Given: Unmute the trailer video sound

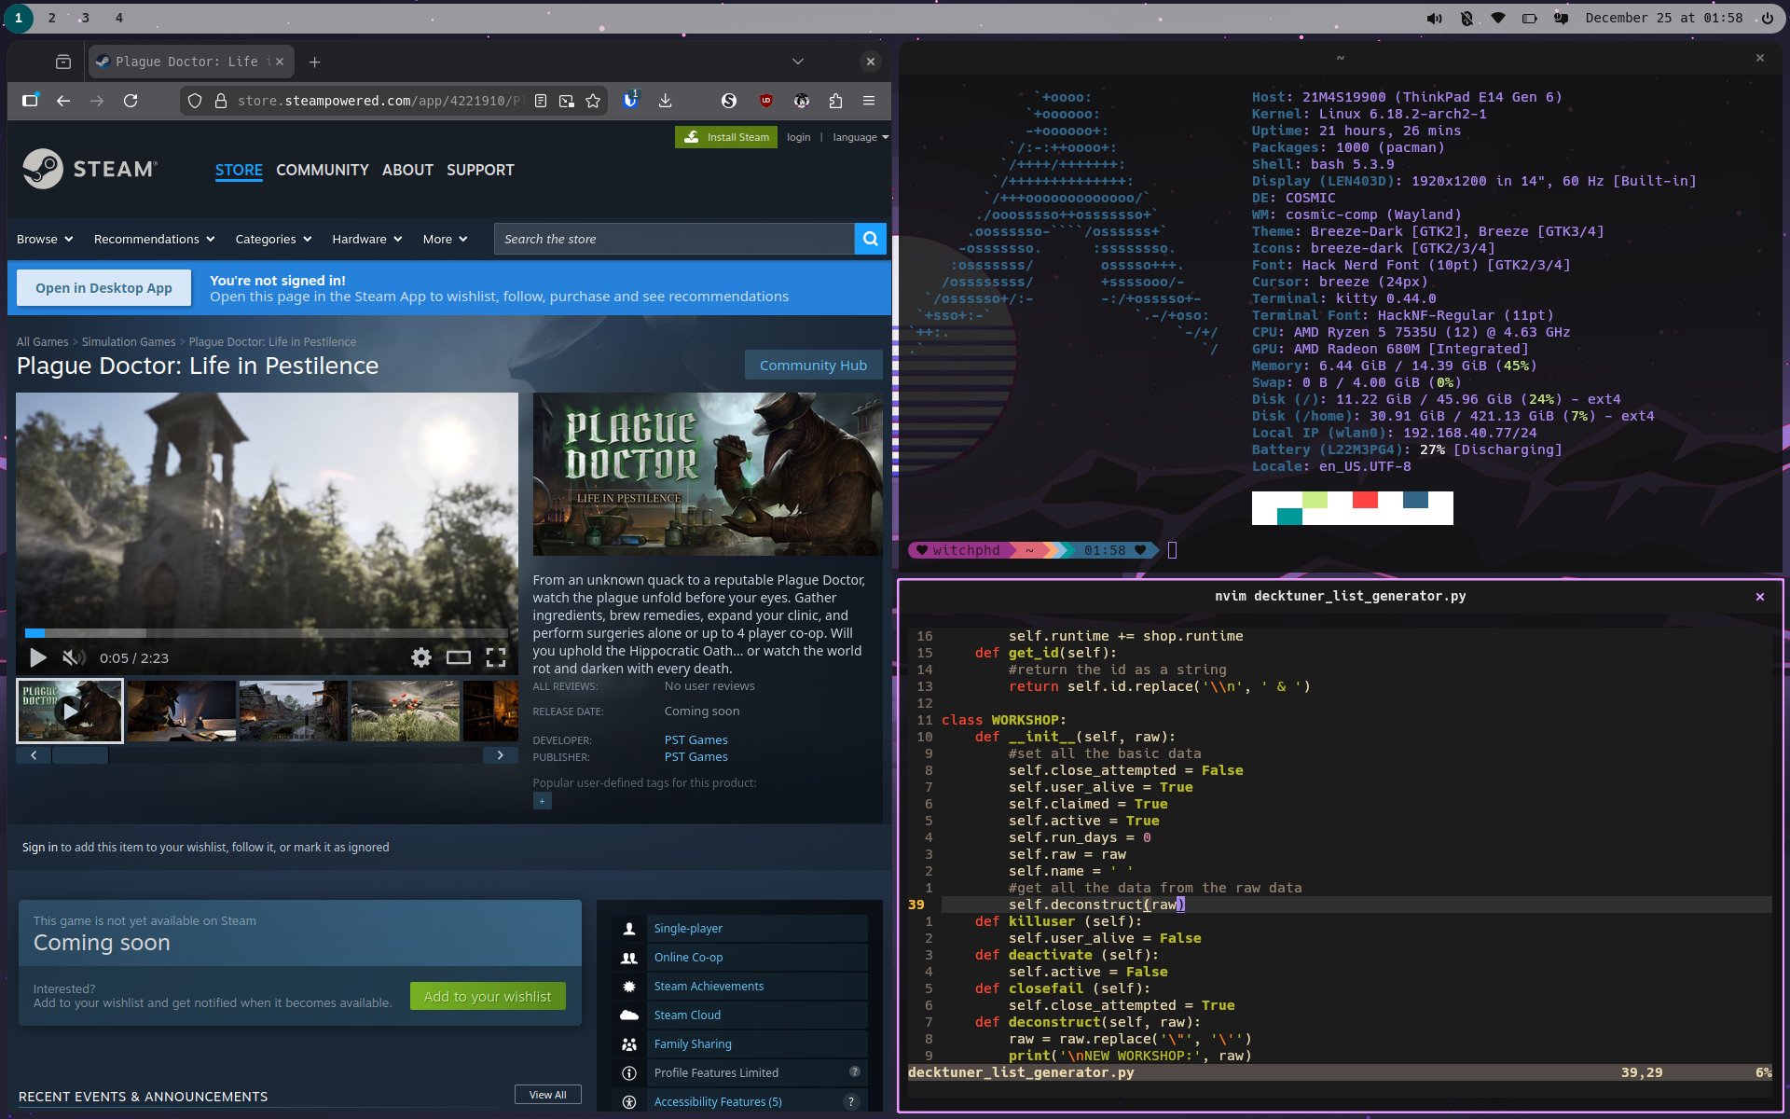Looking at the screenshot, I should tap(74, 657).
